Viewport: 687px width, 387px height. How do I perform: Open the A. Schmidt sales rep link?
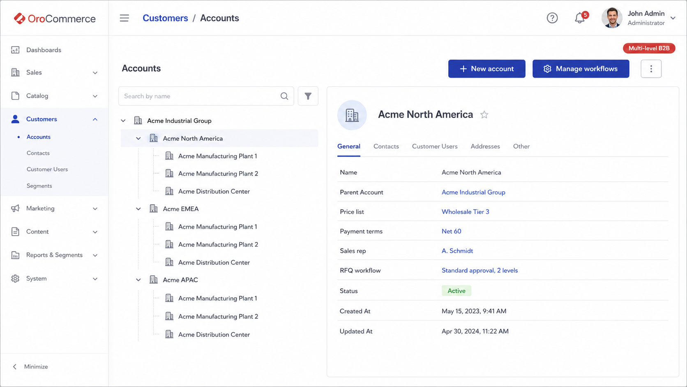457,251
